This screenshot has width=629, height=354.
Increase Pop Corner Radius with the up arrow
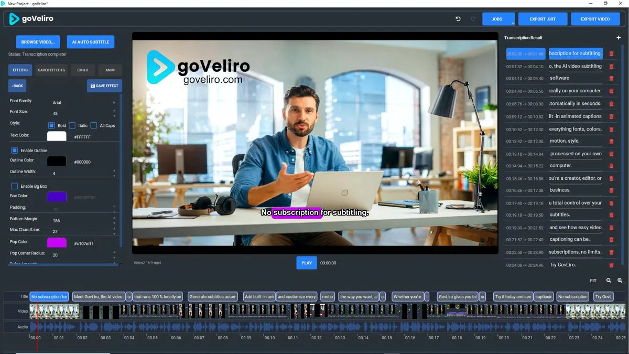[114, 252]
